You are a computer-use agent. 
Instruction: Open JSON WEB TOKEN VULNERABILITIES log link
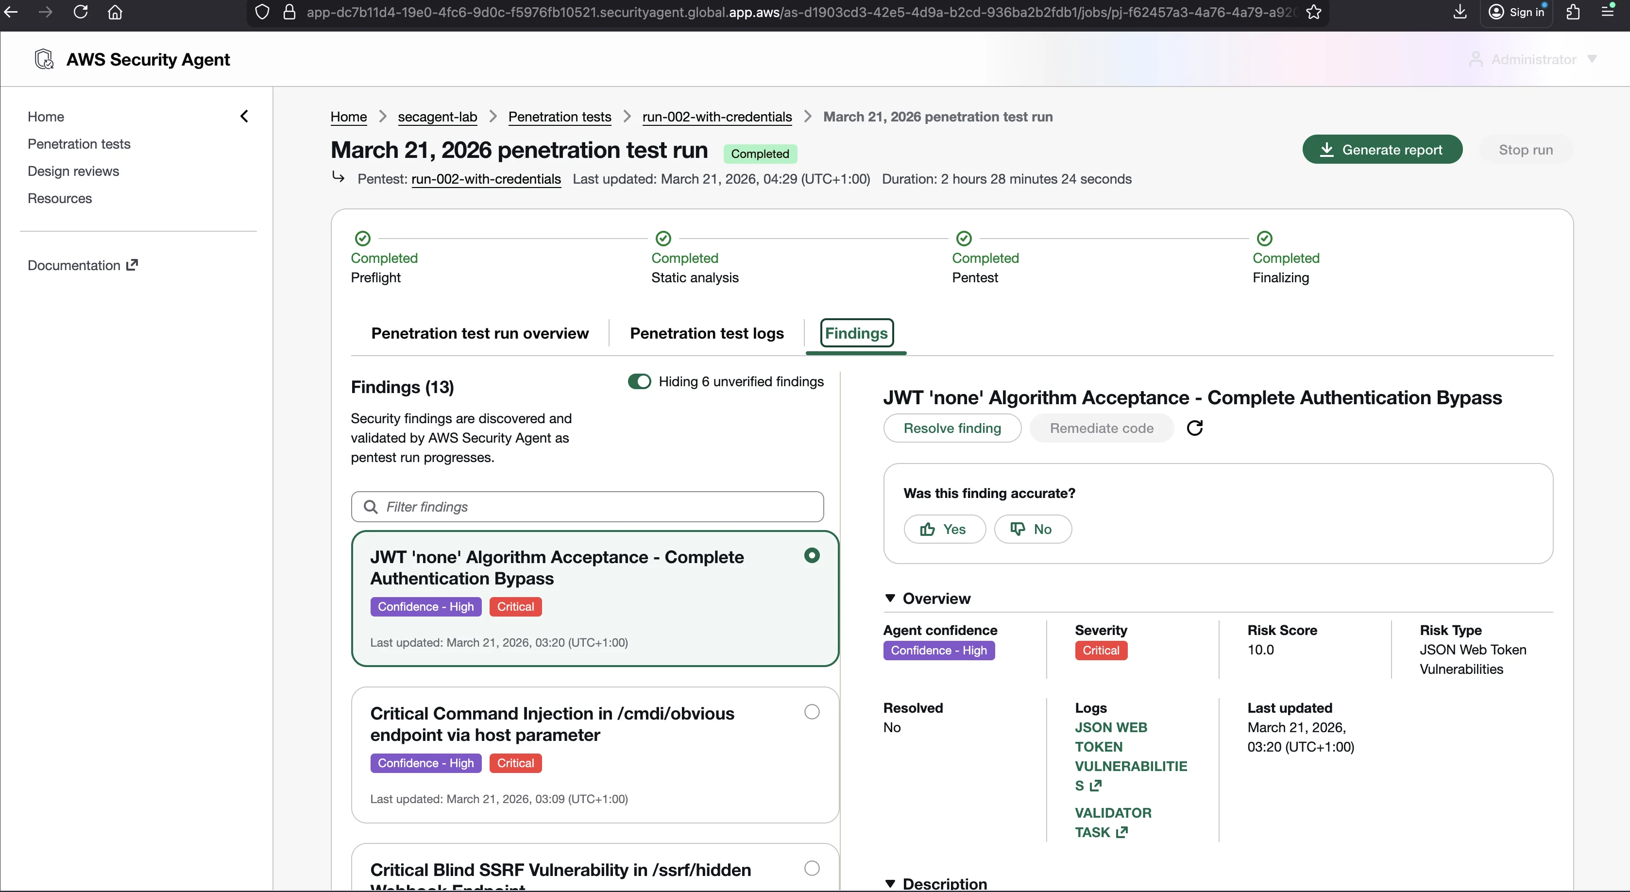tap(1131, 756)
